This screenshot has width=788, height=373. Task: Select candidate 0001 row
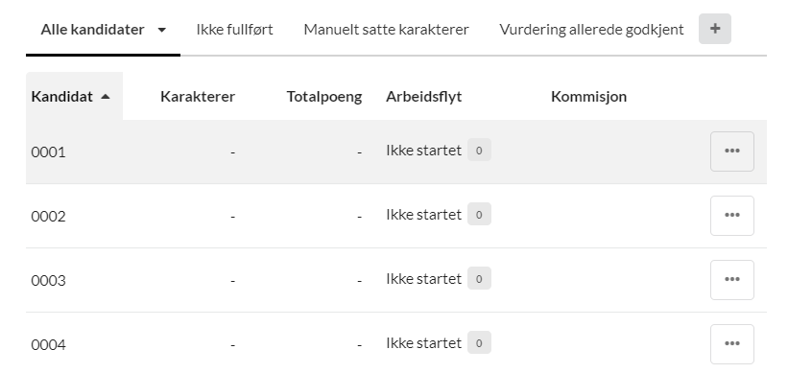(x=396, y=152)
